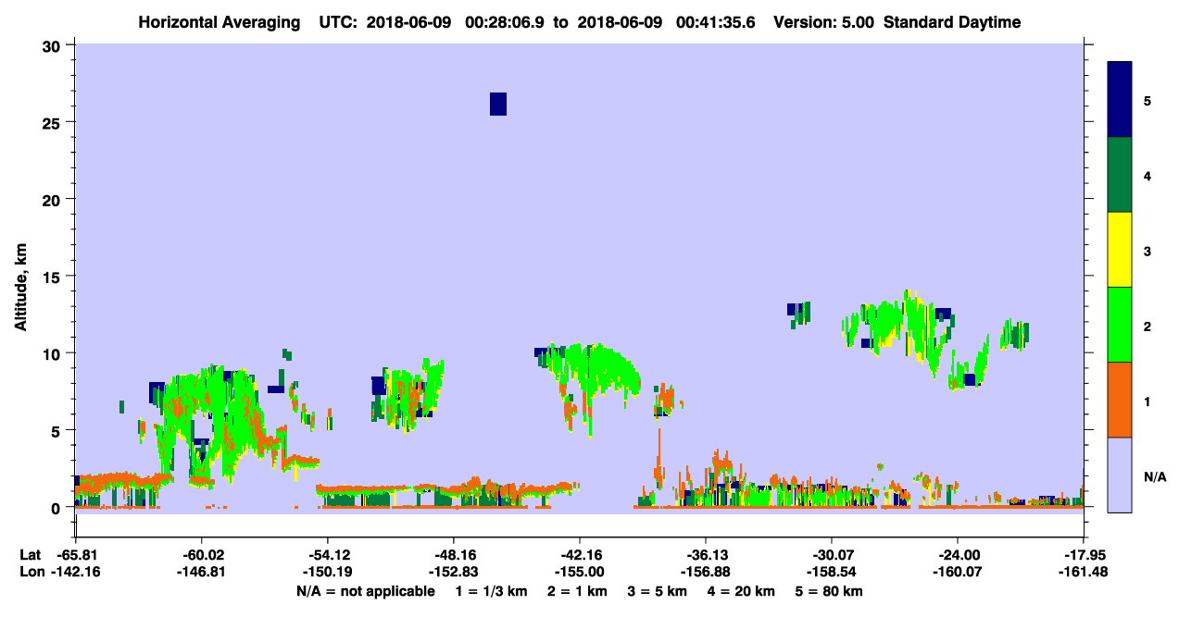
Task: Click the '4 = 20 km' legend note
Action: (x=743, y=591)
